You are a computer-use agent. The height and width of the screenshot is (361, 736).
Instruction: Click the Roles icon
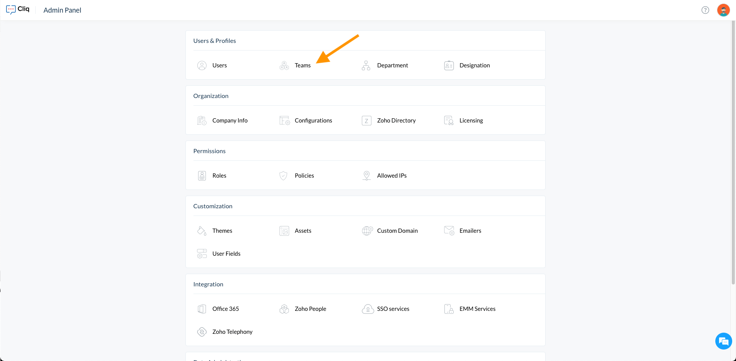coord(202,176)
